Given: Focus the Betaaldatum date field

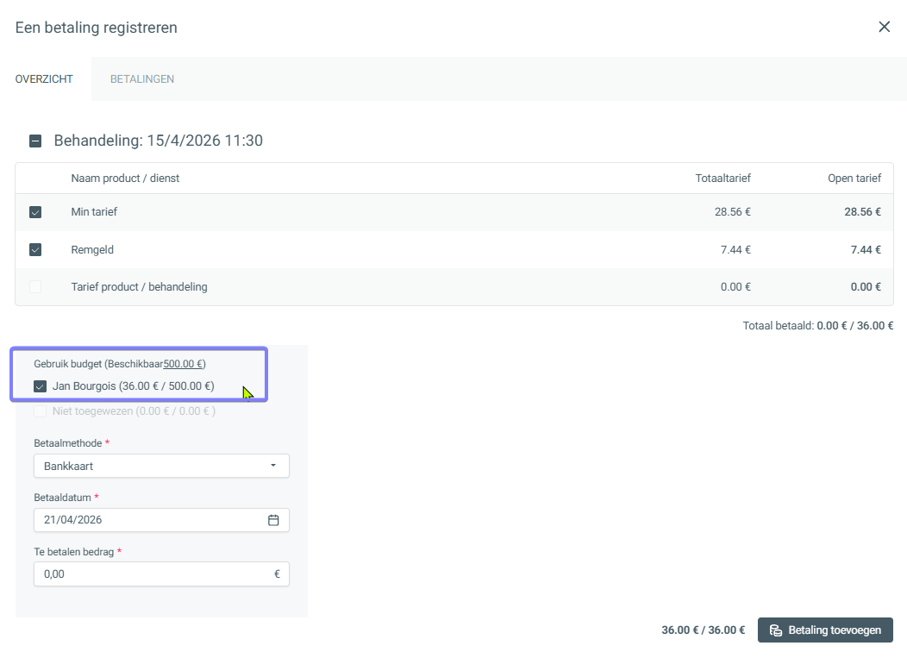Looking at the screenshot, I should [x=147, y=520].
